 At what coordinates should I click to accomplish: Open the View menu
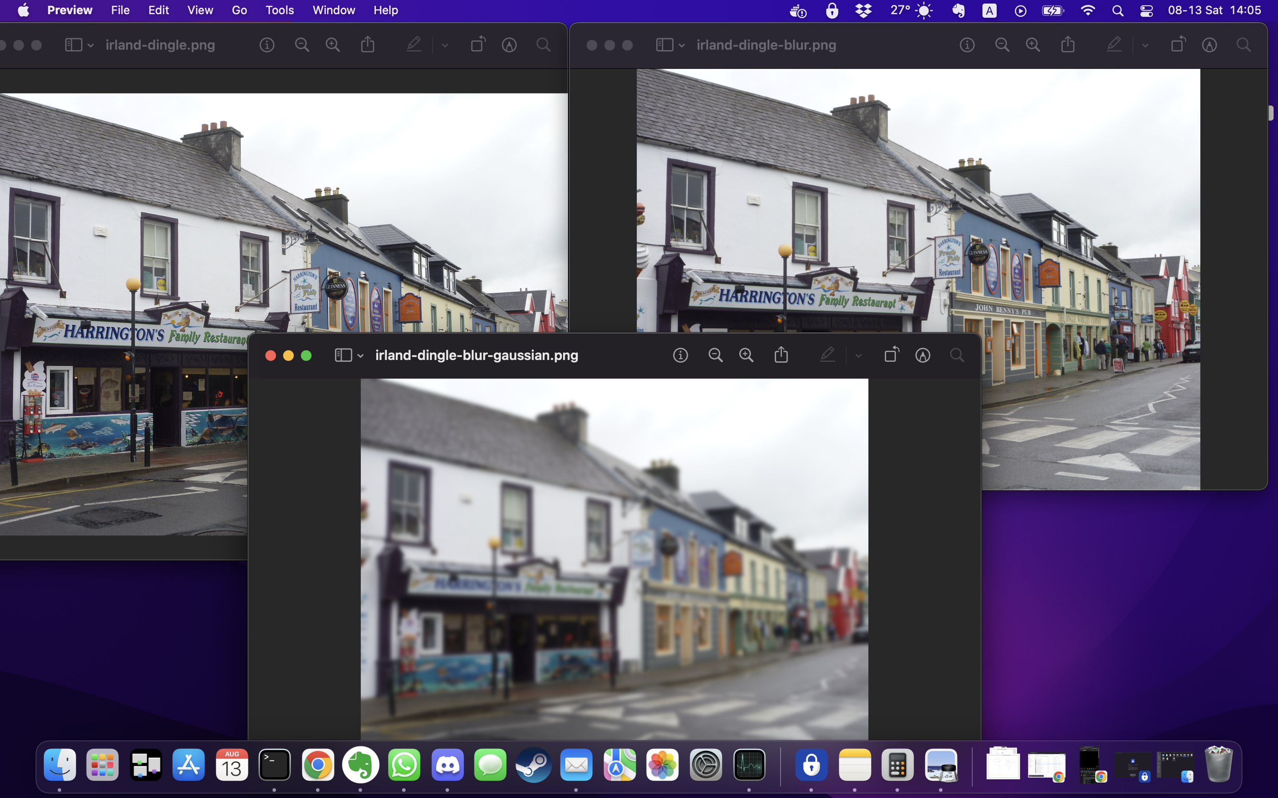coord(200,10)
